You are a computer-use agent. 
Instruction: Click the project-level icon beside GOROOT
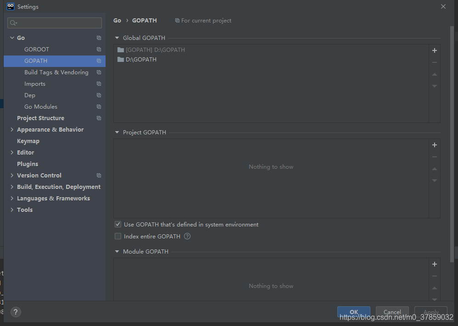pos(99,50)
